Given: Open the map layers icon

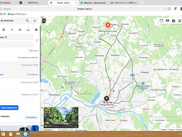Looking at the screenshot, I should point(167,21).
